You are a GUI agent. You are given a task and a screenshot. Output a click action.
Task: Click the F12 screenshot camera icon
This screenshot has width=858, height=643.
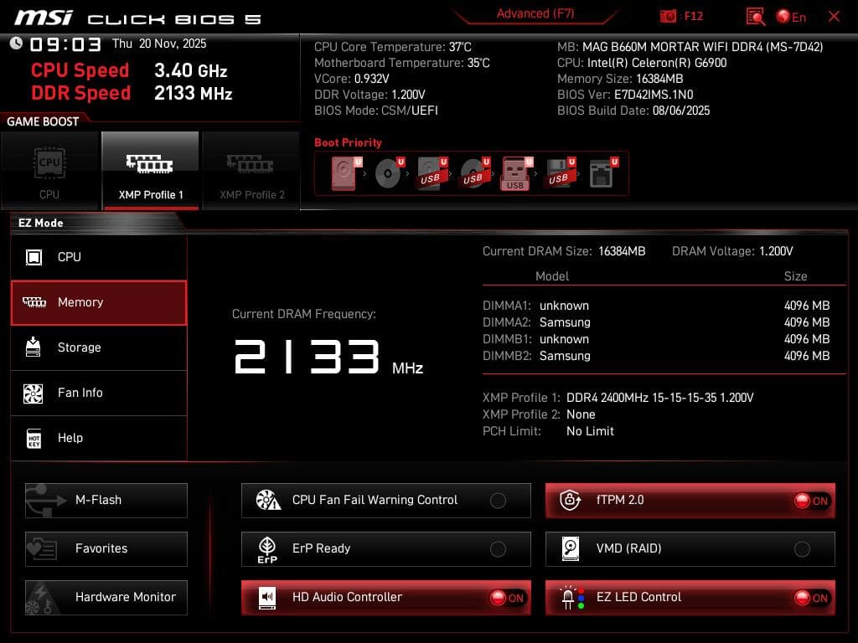(x=669, y=15)
